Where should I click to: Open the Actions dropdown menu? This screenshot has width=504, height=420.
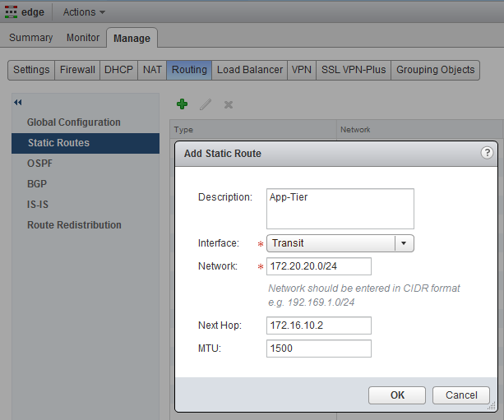pyautogui.click(x=84, y=12)
